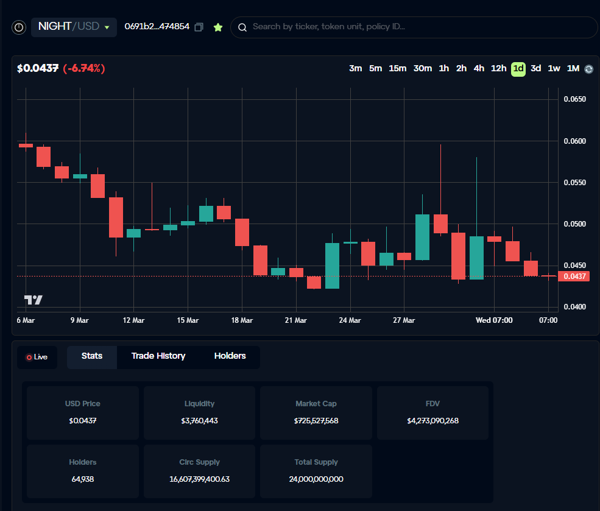The height and width of the screenshot is (511, 600).
Task: Click the NIGHT token logo icon
Action: 19,27
